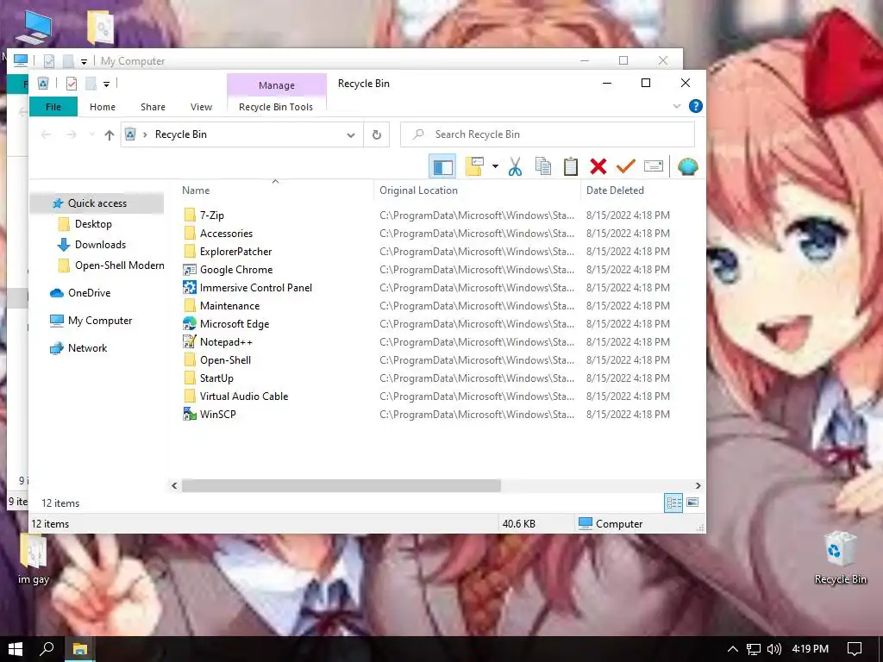
Task: Open the Classic Explorer shell settings icon
Action: pyautogui.click(x=687, y=166)
